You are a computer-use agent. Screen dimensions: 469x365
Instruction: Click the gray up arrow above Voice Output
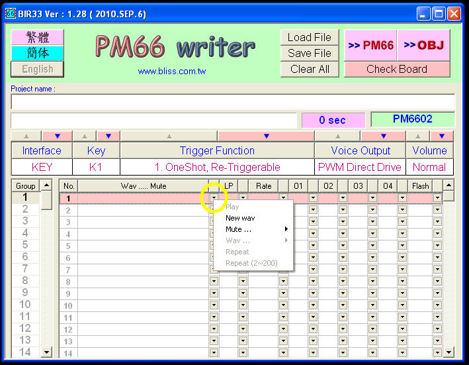click(337, 136)
